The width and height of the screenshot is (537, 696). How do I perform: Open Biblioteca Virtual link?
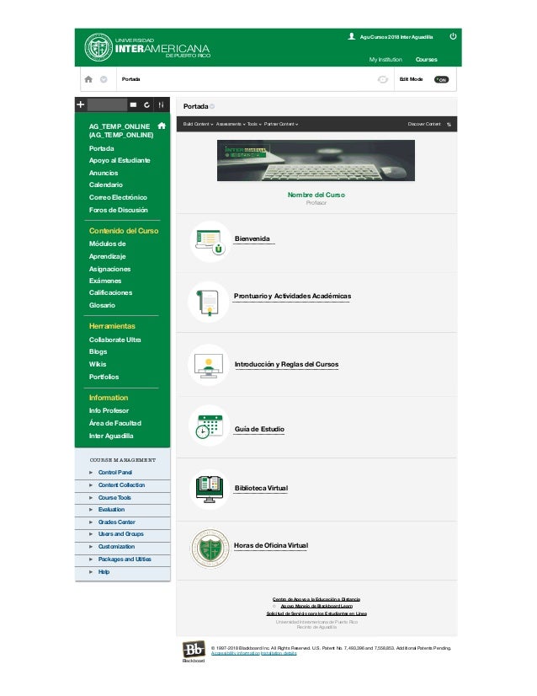coord(261,488)
